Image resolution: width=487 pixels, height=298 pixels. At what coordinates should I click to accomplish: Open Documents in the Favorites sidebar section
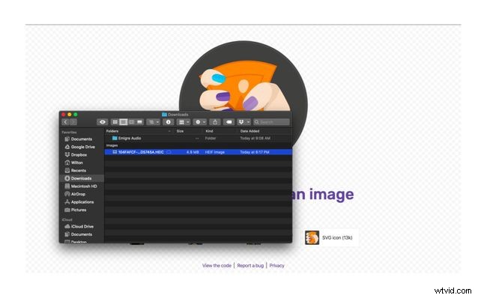pos(82,139)
